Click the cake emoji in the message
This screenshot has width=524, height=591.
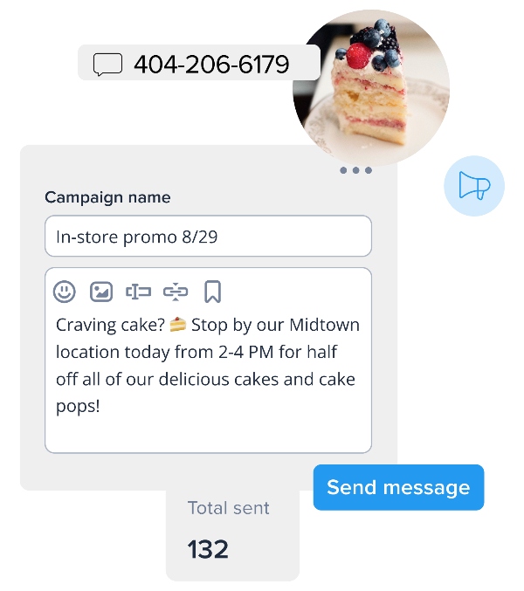tap(178, 325)
